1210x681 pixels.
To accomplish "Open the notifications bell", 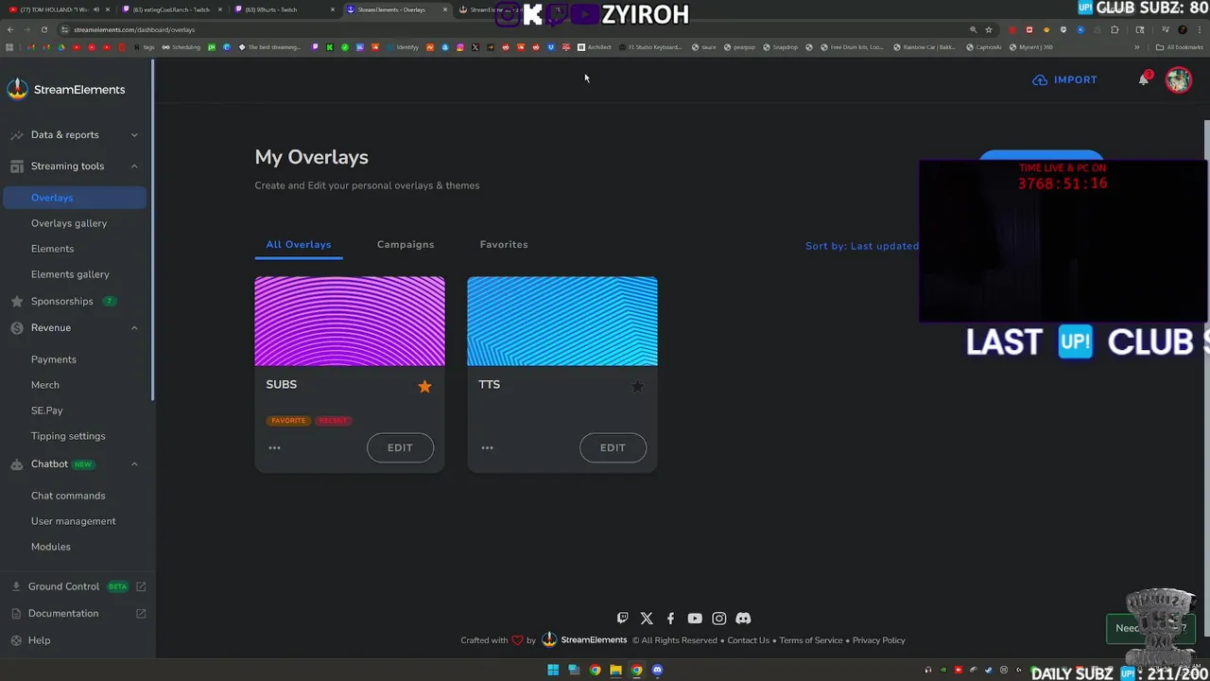I will coord(1144,79).
